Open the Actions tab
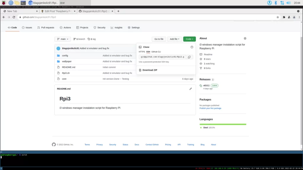Viewport: 303px width, 170px height. 65,27
